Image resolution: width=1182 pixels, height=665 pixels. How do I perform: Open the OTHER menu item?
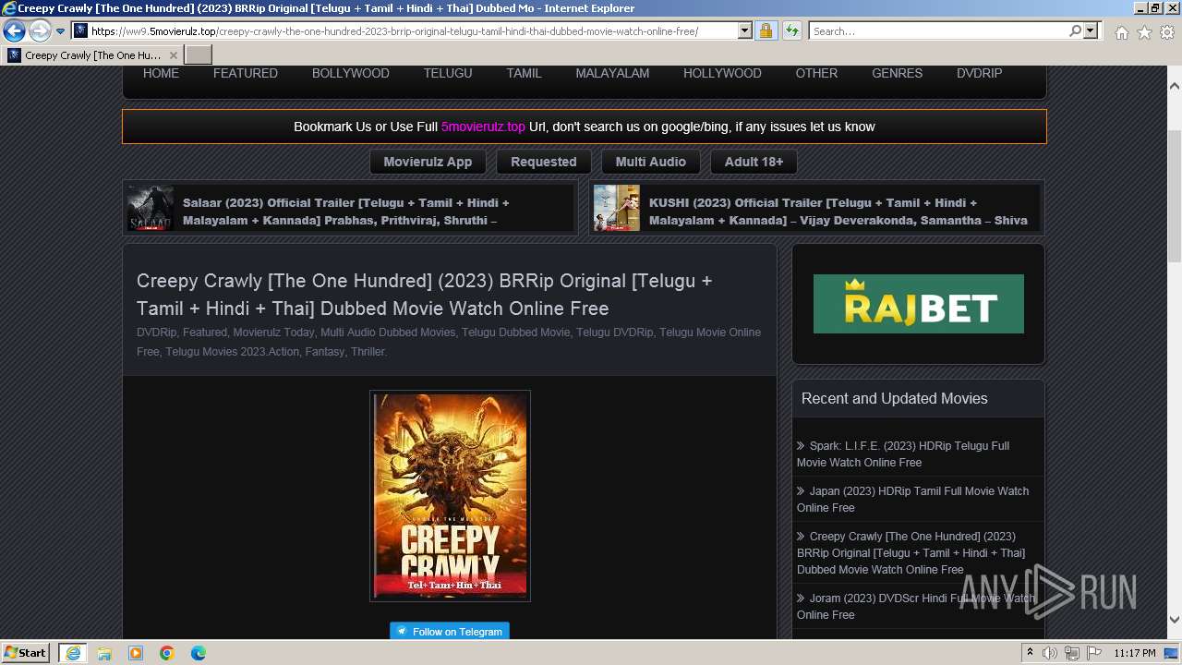tap(816, 73)
